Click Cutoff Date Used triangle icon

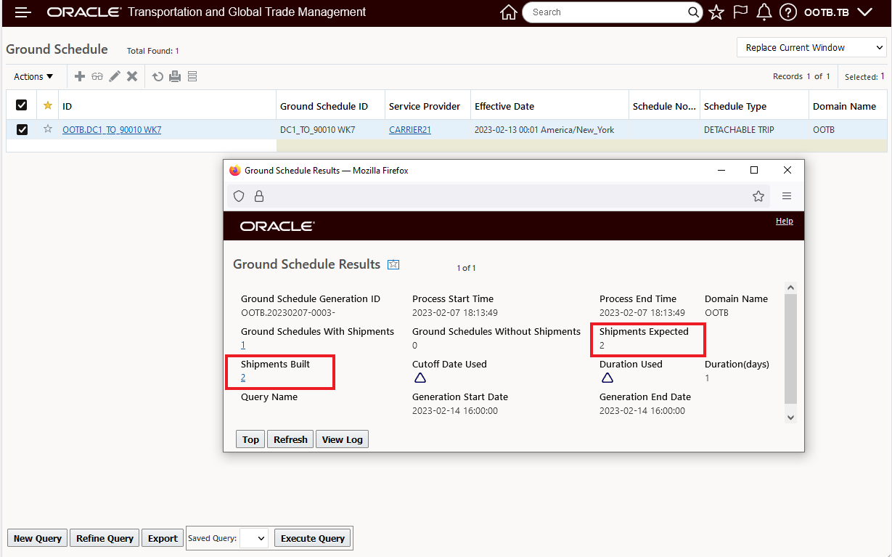tap(420, 378)
